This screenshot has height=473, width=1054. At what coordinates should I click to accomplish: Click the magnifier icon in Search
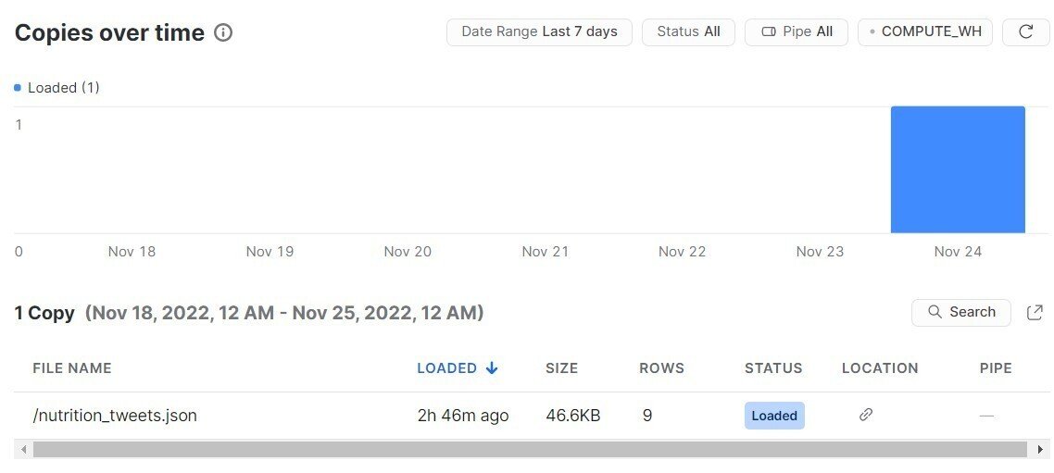click(x=935, y=312)
